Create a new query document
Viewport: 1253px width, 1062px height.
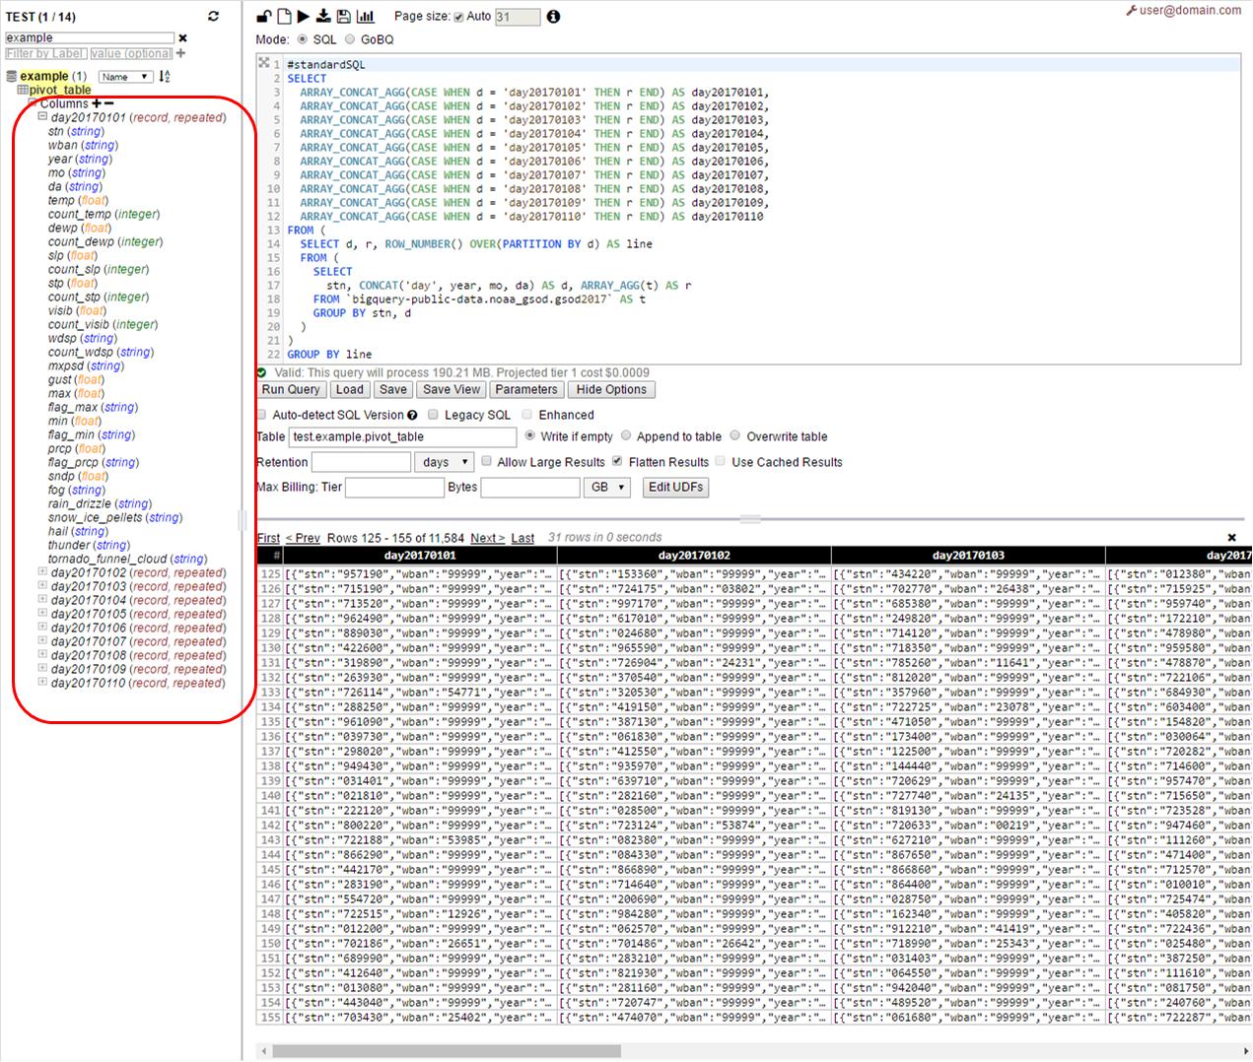284,16
